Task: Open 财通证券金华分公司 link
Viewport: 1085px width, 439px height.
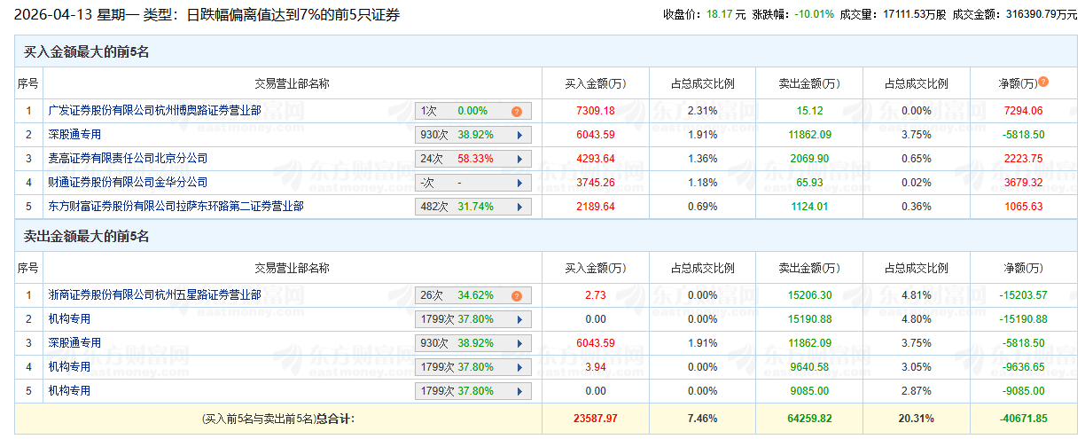Action: [x=128, y=183]
